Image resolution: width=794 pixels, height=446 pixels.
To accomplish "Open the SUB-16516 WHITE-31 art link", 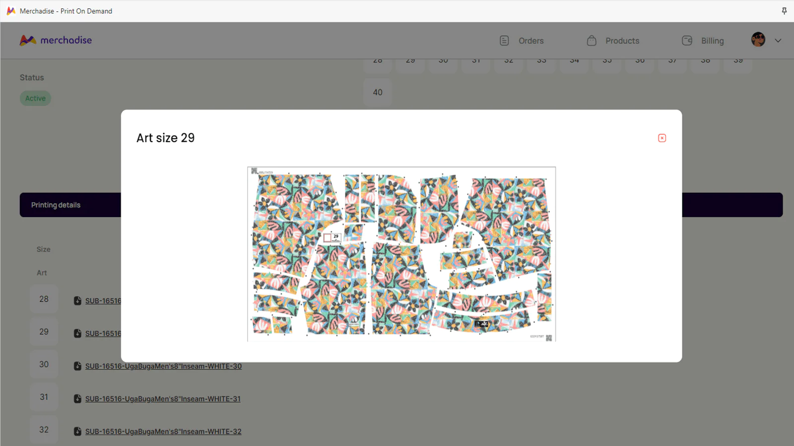I will point(163,399).
